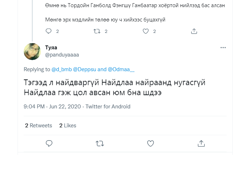Open the @Deppsu mention link
Viewport: 233px width, 181px height.
[x=85, y=69]
